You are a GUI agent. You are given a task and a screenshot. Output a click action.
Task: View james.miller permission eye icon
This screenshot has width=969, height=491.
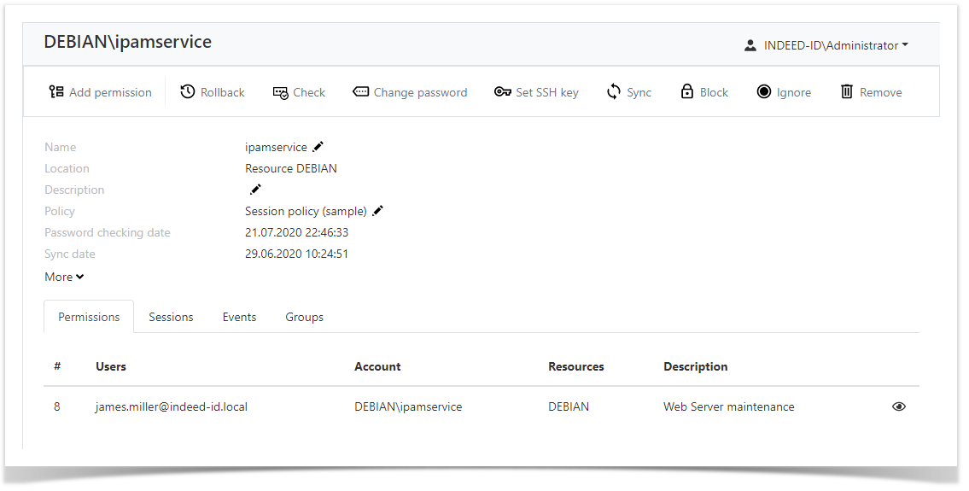[898, 406]
